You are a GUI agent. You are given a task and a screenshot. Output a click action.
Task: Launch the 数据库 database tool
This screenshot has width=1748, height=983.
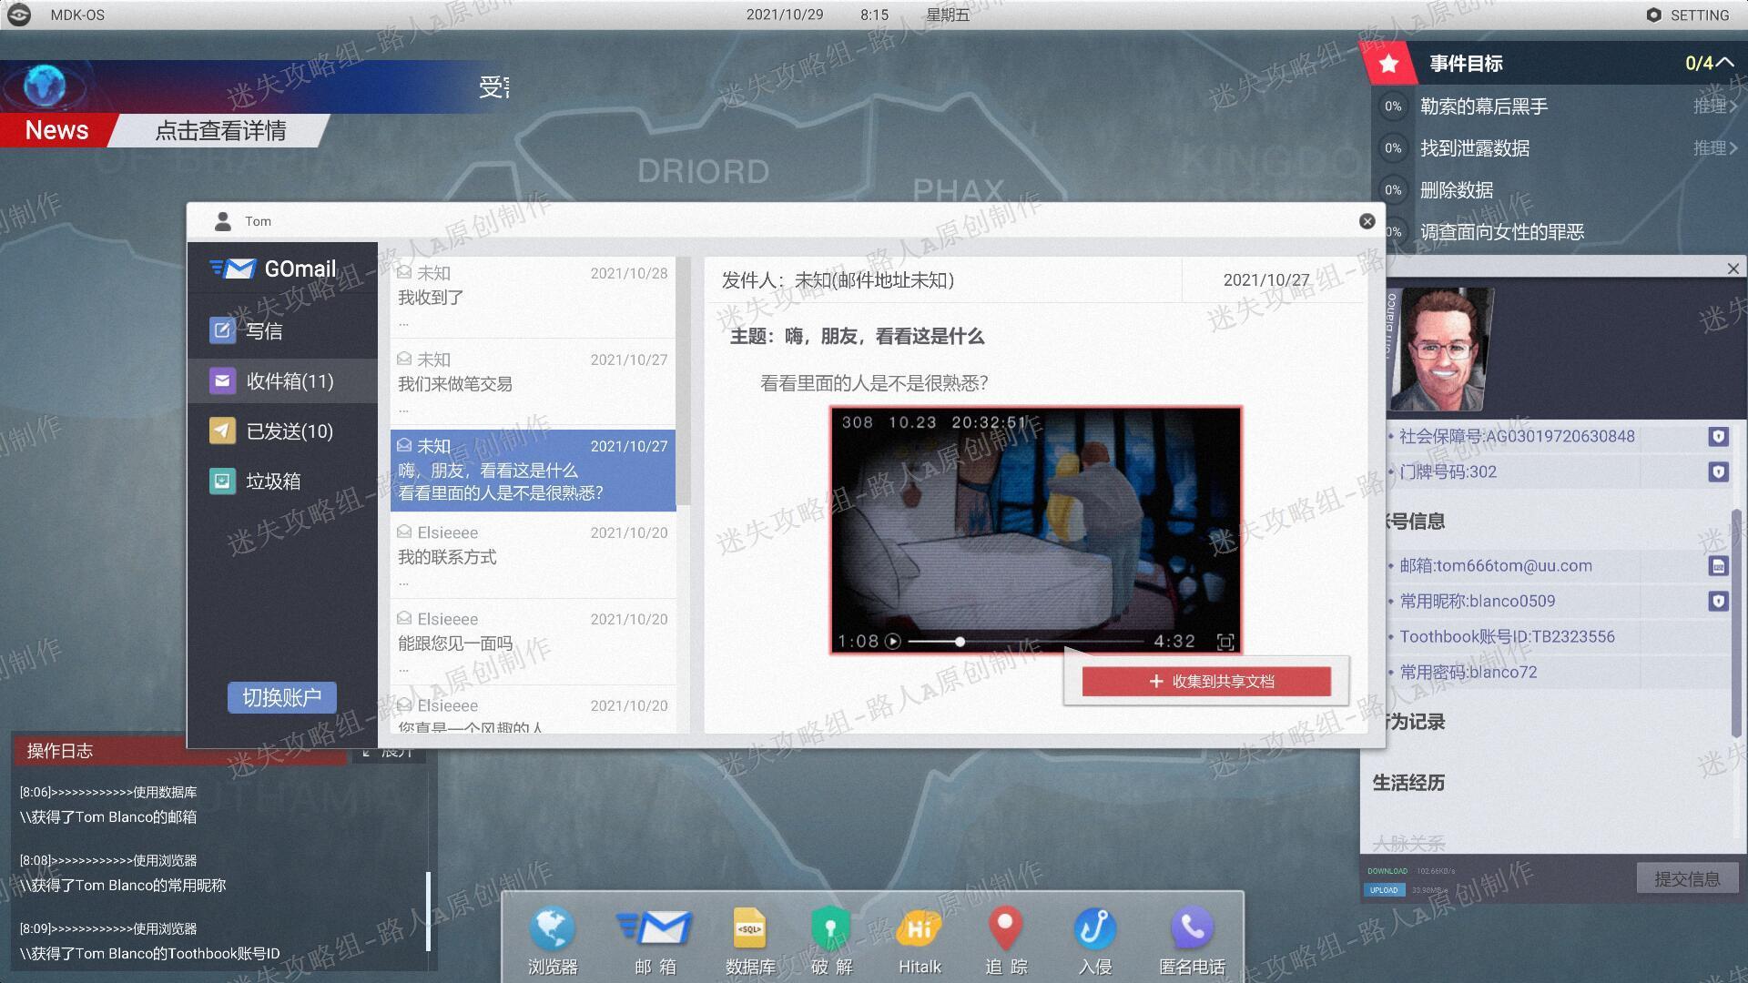750,938
